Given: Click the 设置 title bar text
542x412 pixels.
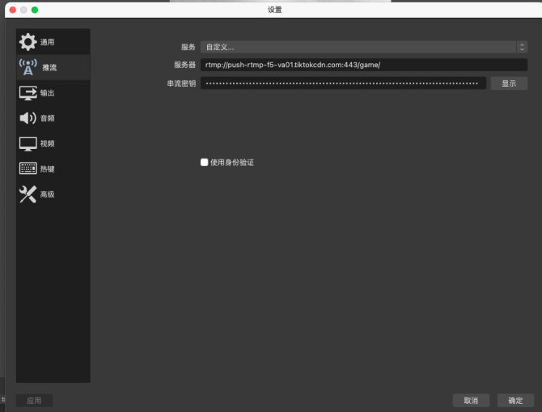Looking at the screenshot, I should click(274, 10).
